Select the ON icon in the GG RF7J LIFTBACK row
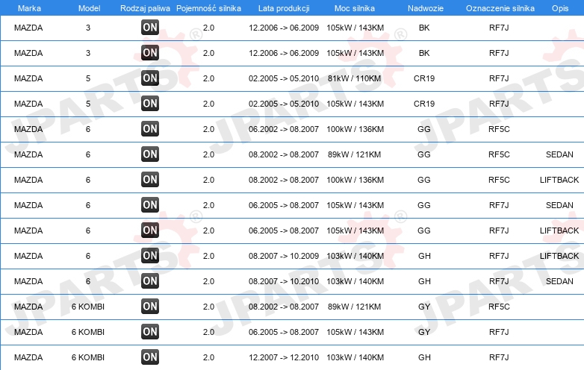 150,231
